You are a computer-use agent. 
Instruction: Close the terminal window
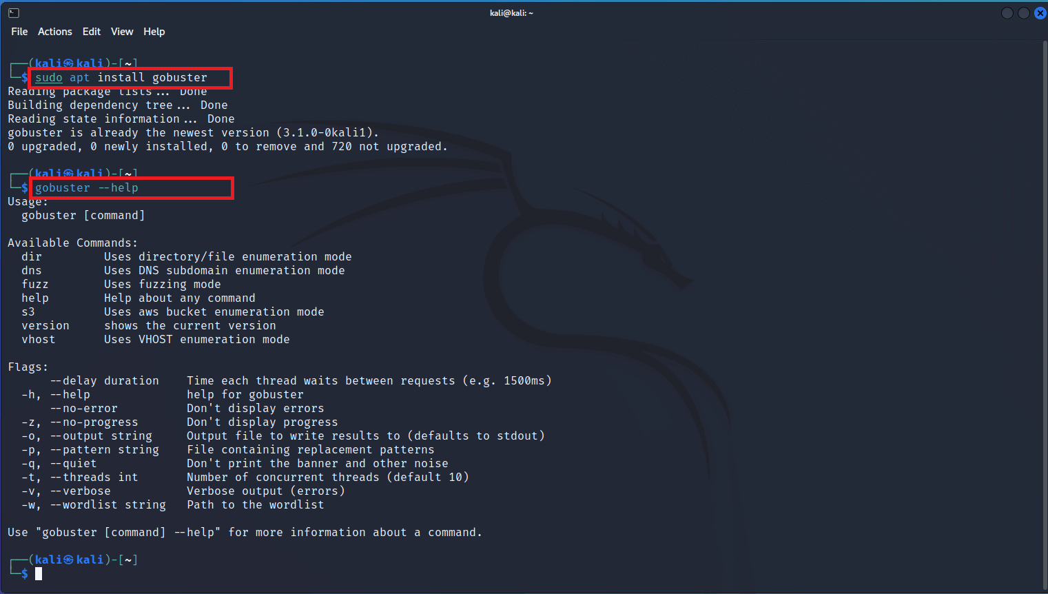[1040, 13]
